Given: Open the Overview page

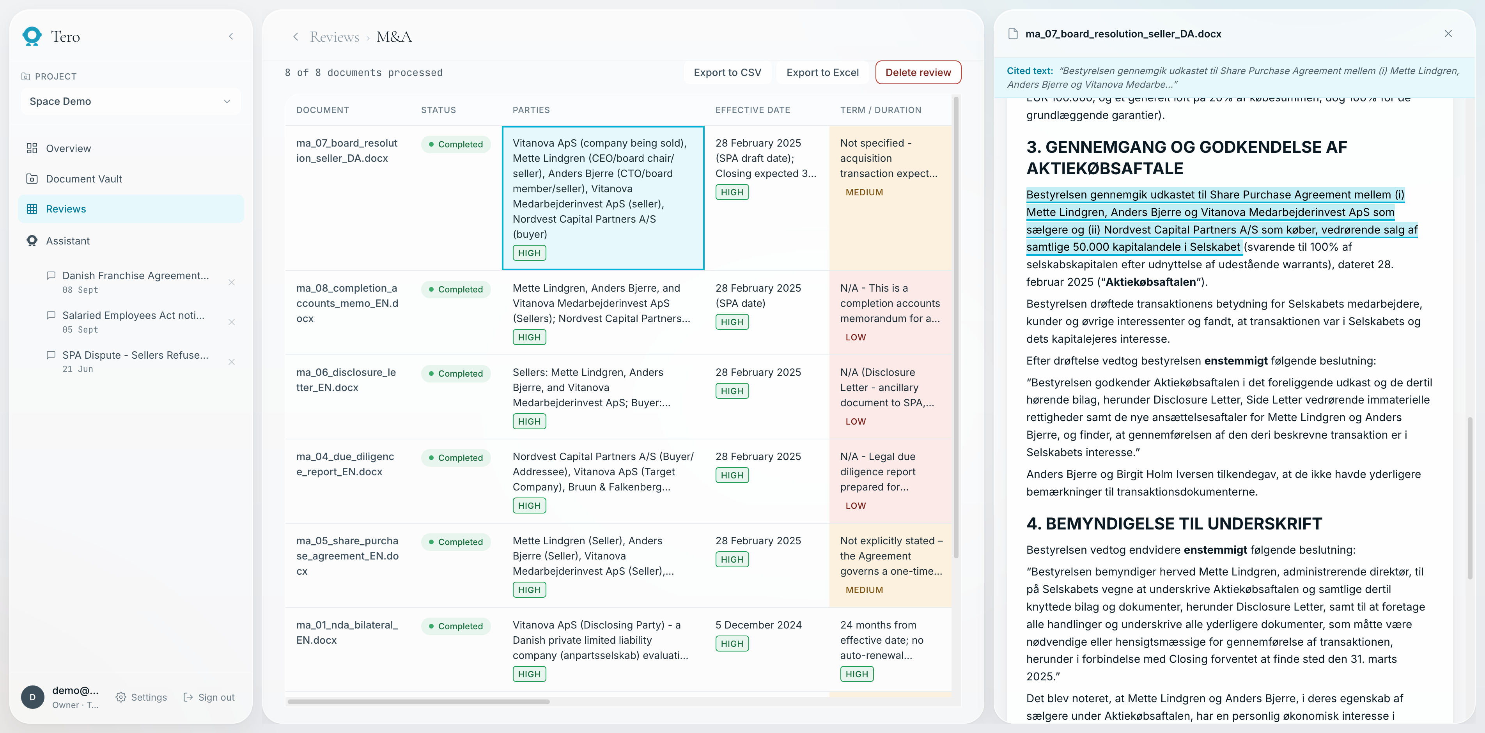Looking at the screenshot, I should 131,148.
